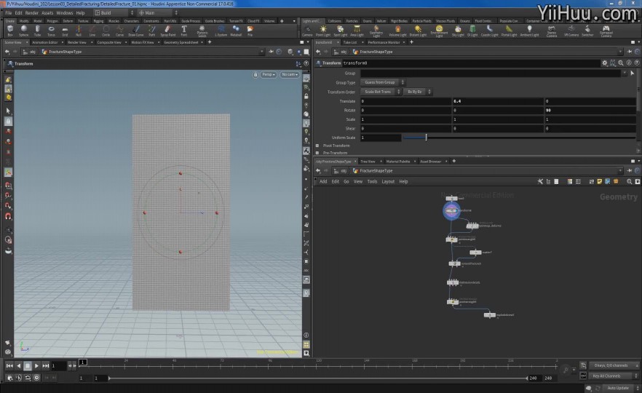This screenshot has width=642, height=393.
Task: Click the timeline frame scrubber marker
Action: pyautogui.click(x=83, y=362)
